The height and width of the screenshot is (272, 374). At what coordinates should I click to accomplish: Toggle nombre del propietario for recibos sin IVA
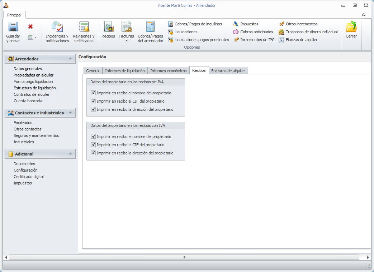pyautogui.click(x=93, y=93)
